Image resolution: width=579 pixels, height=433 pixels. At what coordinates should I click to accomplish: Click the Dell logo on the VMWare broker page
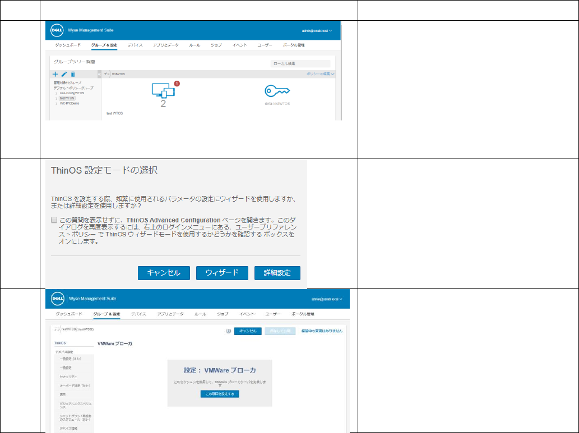click(x=58, y=299)
